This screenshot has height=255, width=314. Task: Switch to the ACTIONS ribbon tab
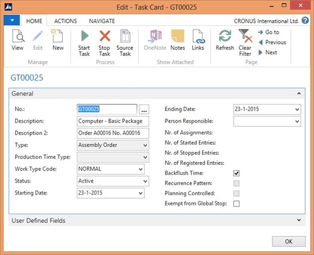point(65,21)
